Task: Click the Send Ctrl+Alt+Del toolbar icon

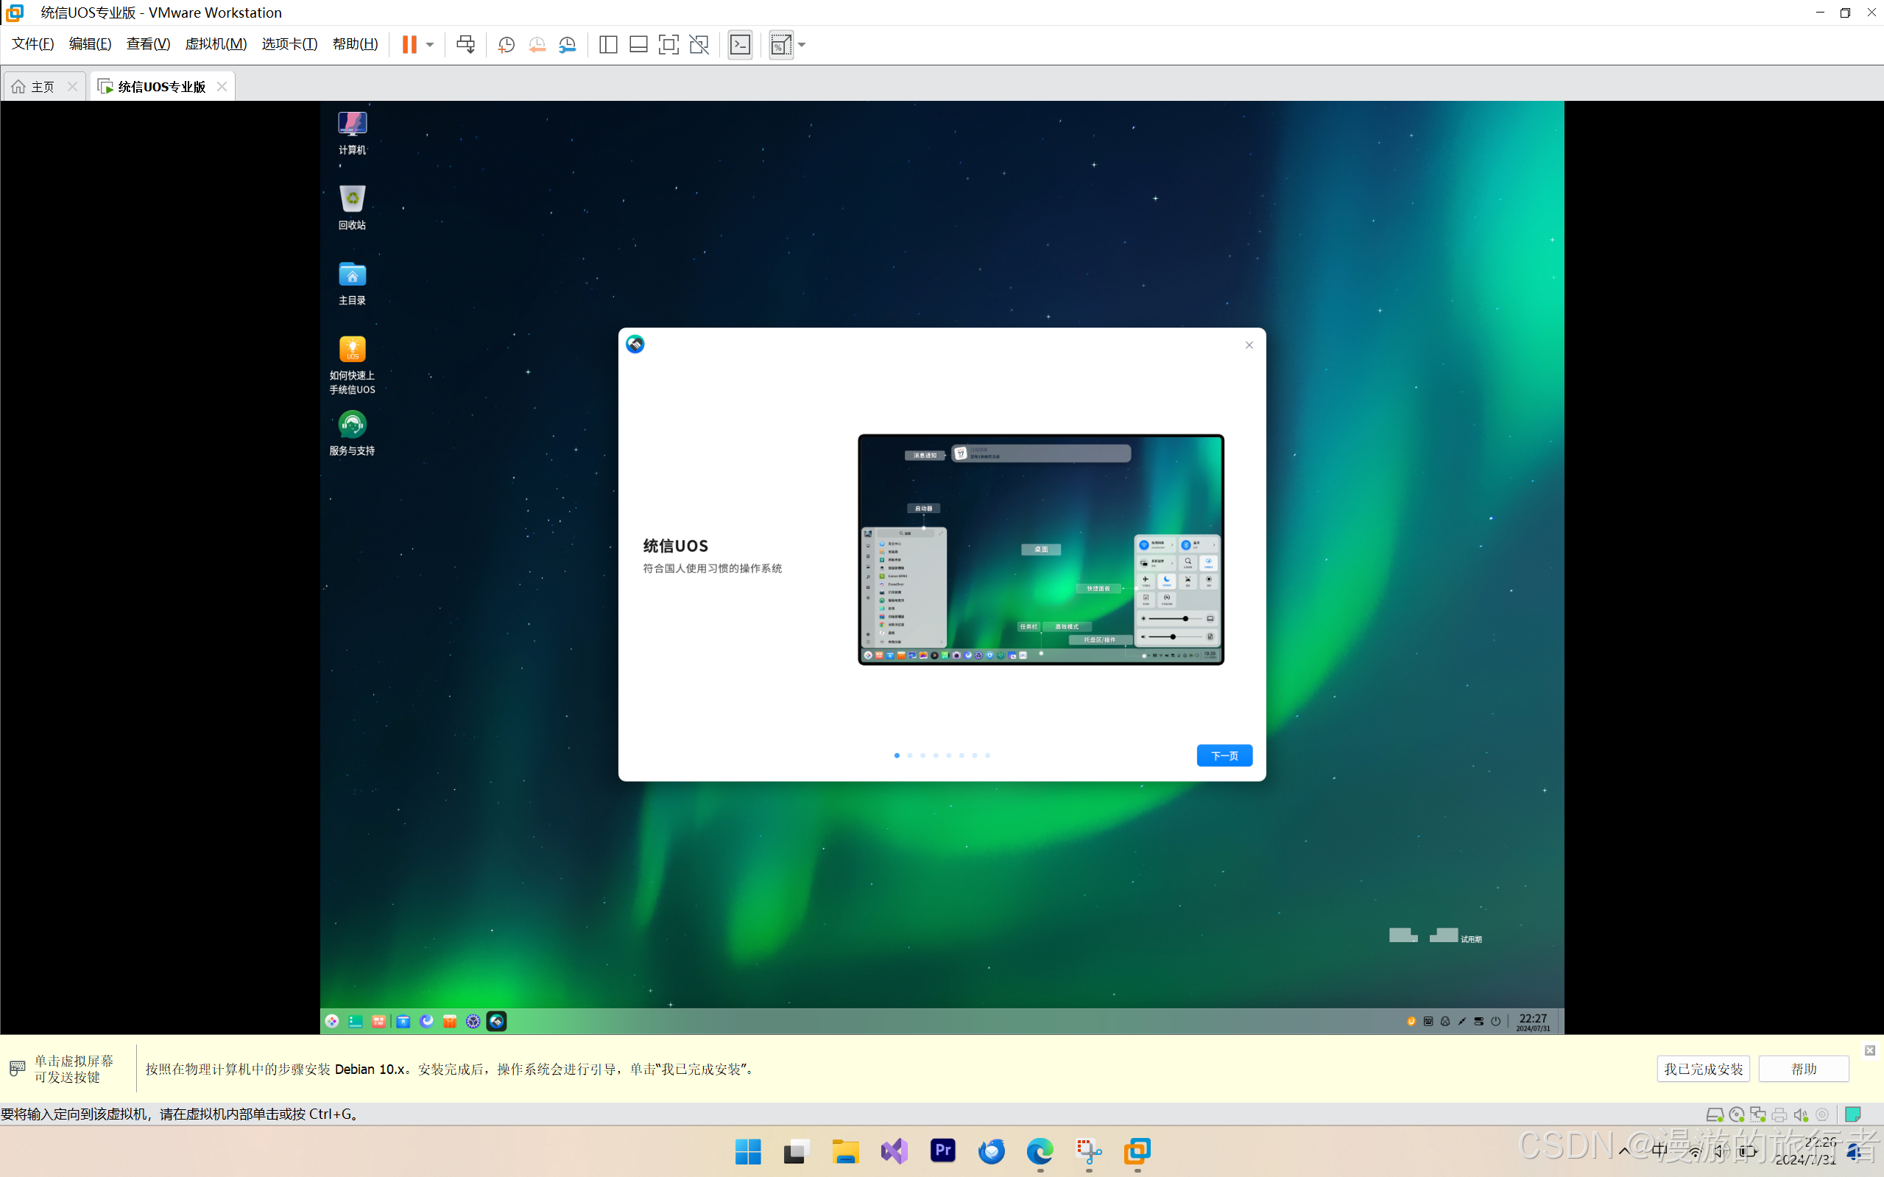Action: pyautogui.click(x=465, y=44)
